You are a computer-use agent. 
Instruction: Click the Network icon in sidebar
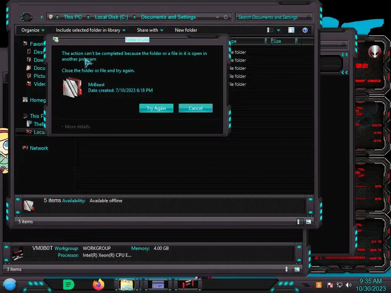[25, 148]
